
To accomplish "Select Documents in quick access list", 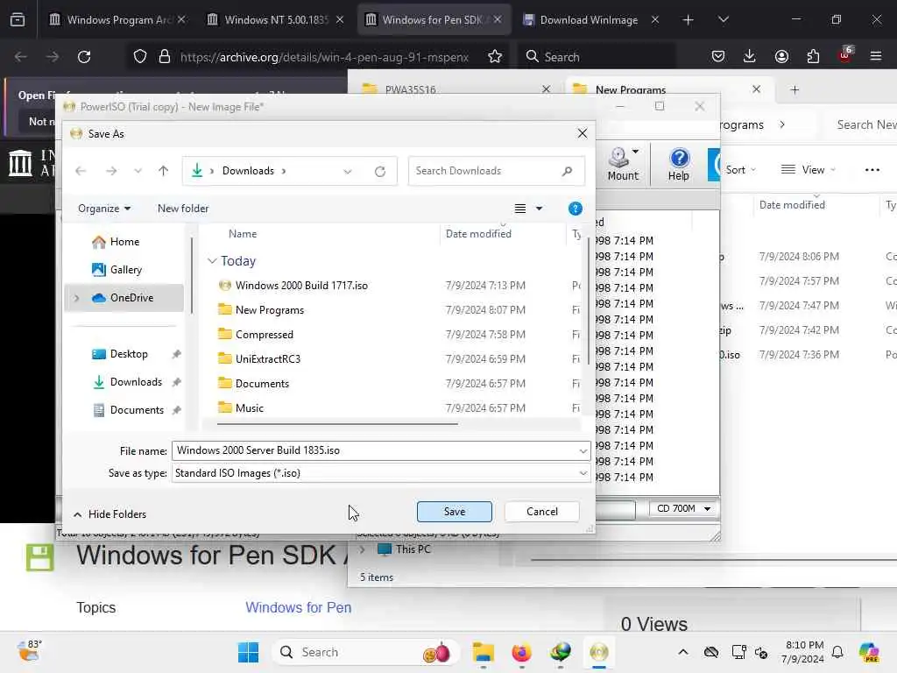I will [x=136, y=410].
